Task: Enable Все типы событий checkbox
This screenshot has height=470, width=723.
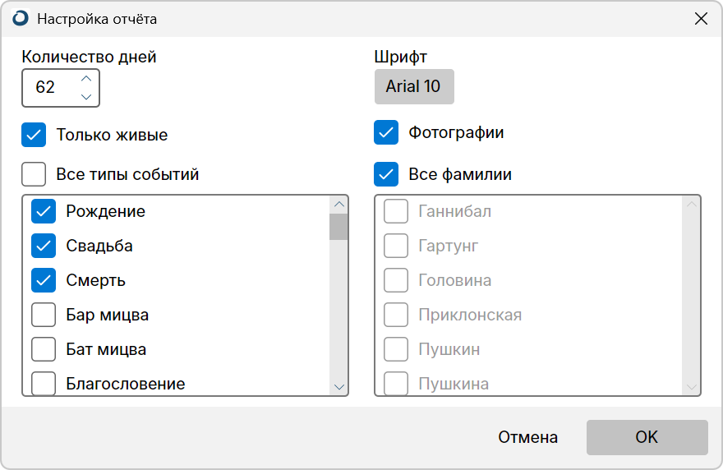Action: [x=34, y=174]
